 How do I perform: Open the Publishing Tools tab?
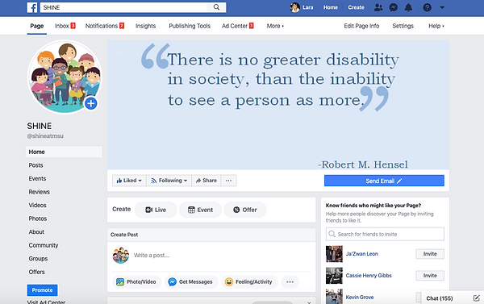(x=190, y=26)
